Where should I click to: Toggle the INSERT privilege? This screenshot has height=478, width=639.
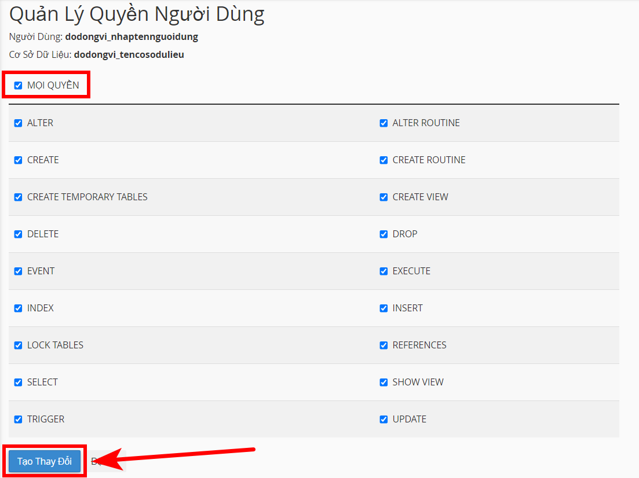(x=384, y=308)
